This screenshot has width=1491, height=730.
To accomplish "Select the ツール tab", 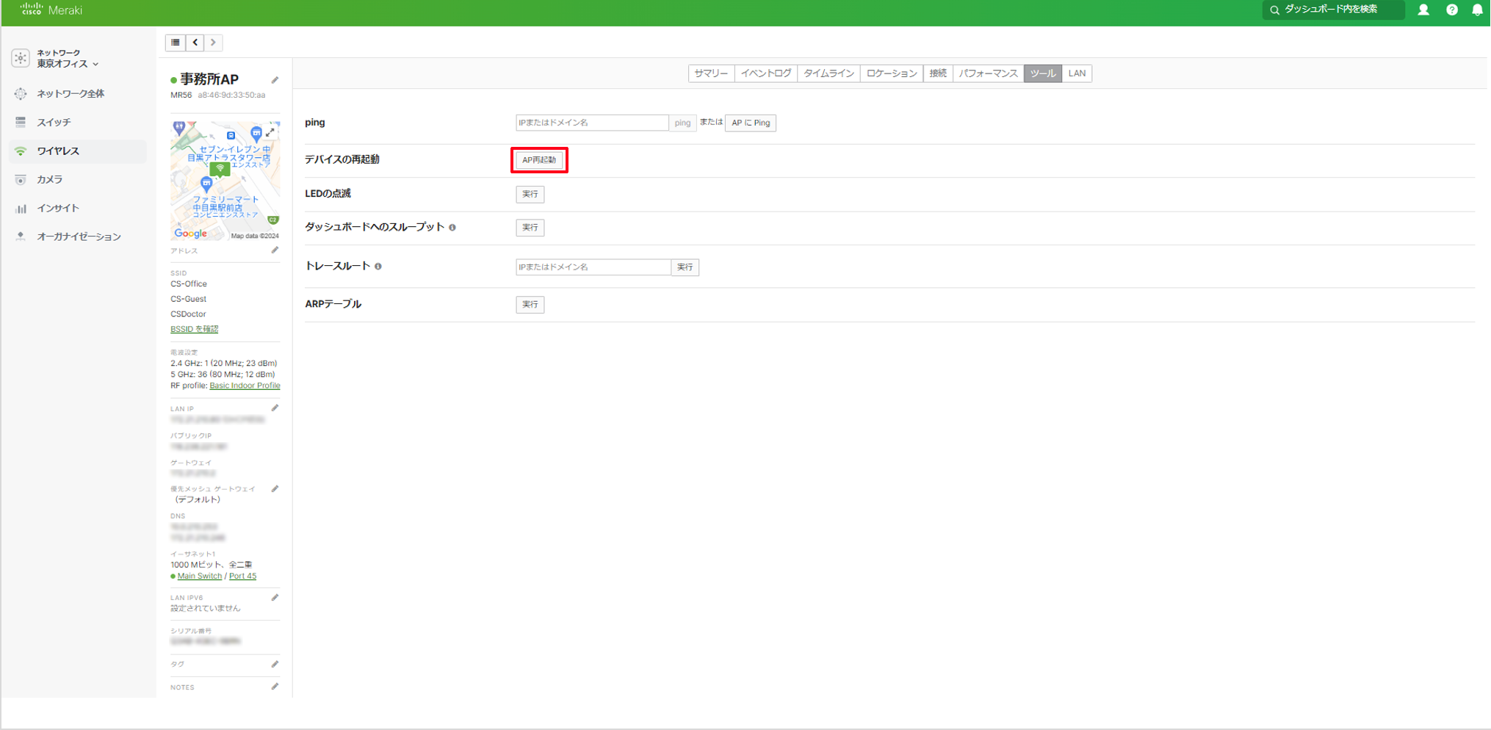I will (1043, 73).
